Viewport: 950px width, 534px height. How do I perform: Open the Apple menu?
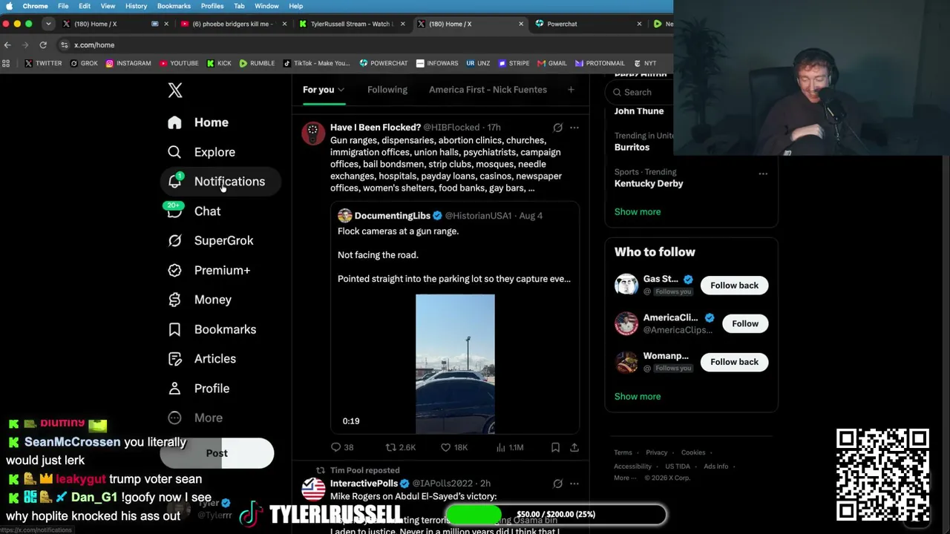9,6
